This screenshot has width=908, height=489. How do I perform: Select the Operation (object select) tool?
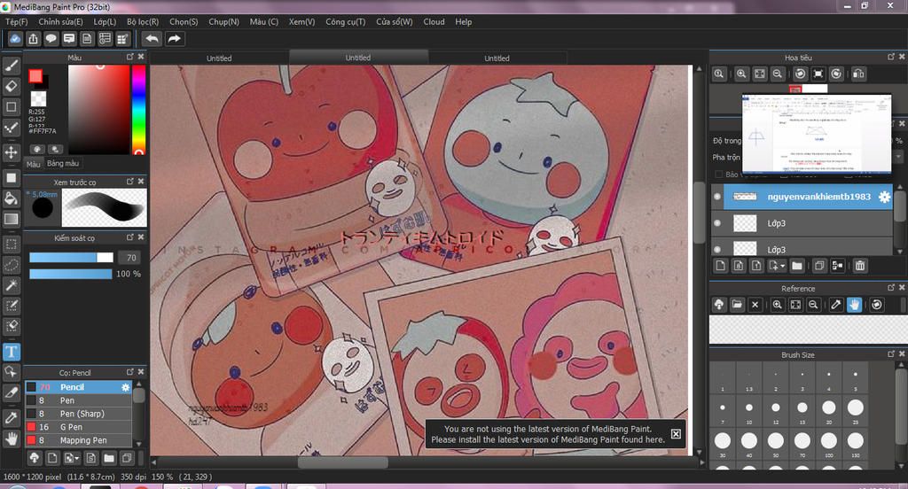[x=11, y=371]
